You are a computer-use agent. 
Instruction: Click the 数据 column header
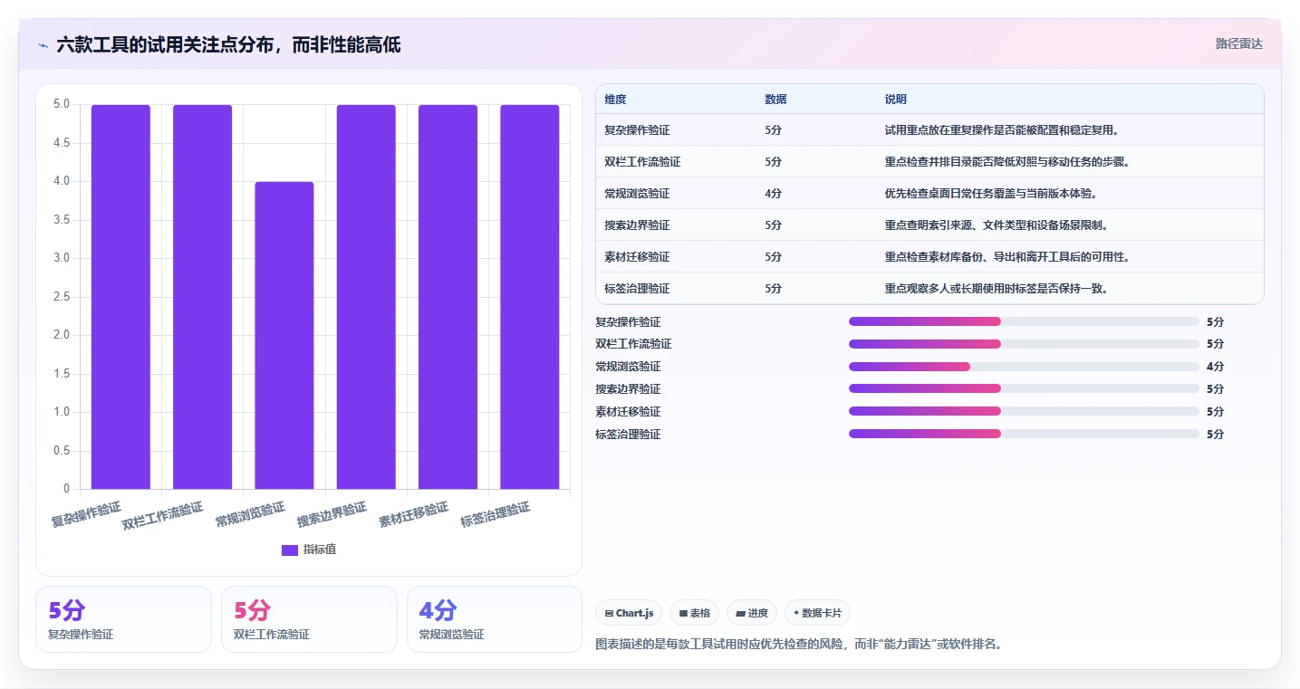pos(775,100)
